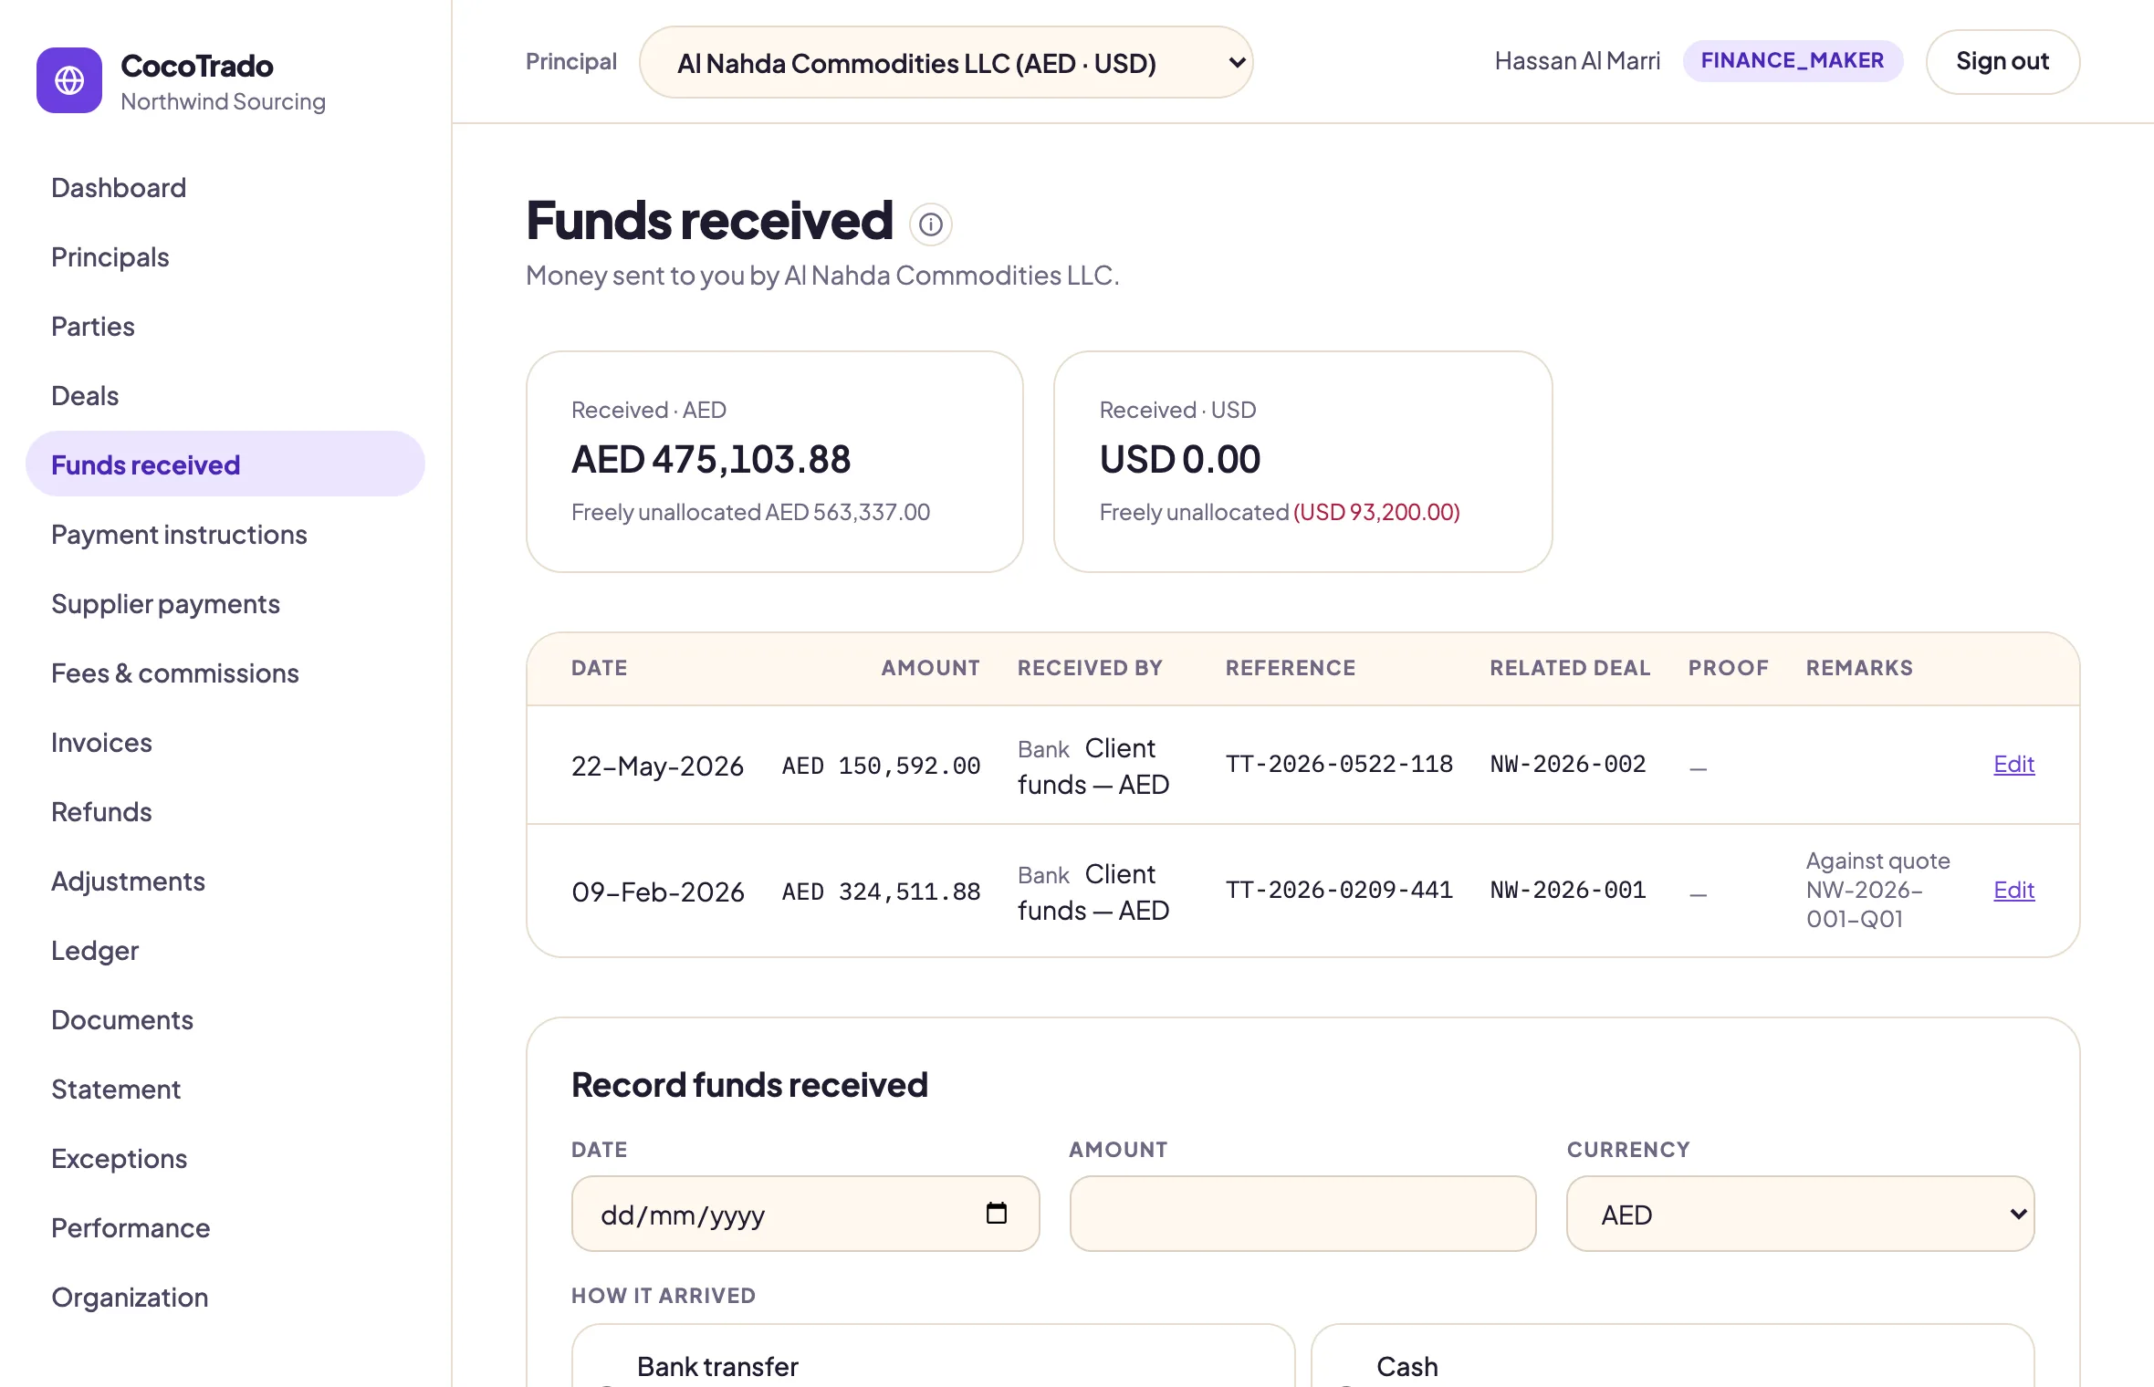Click the Hassan Al Marri user name

point(1577,61)
